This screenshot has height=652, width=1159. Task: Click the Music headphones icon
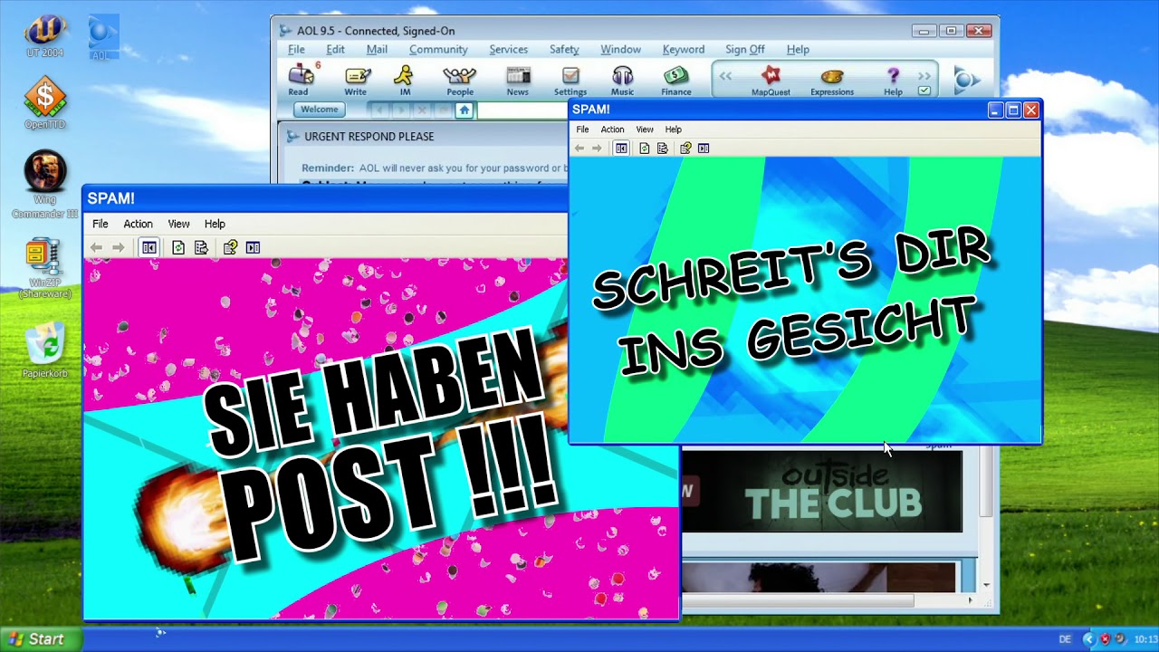pyautogui.click(x=623, y=80)
